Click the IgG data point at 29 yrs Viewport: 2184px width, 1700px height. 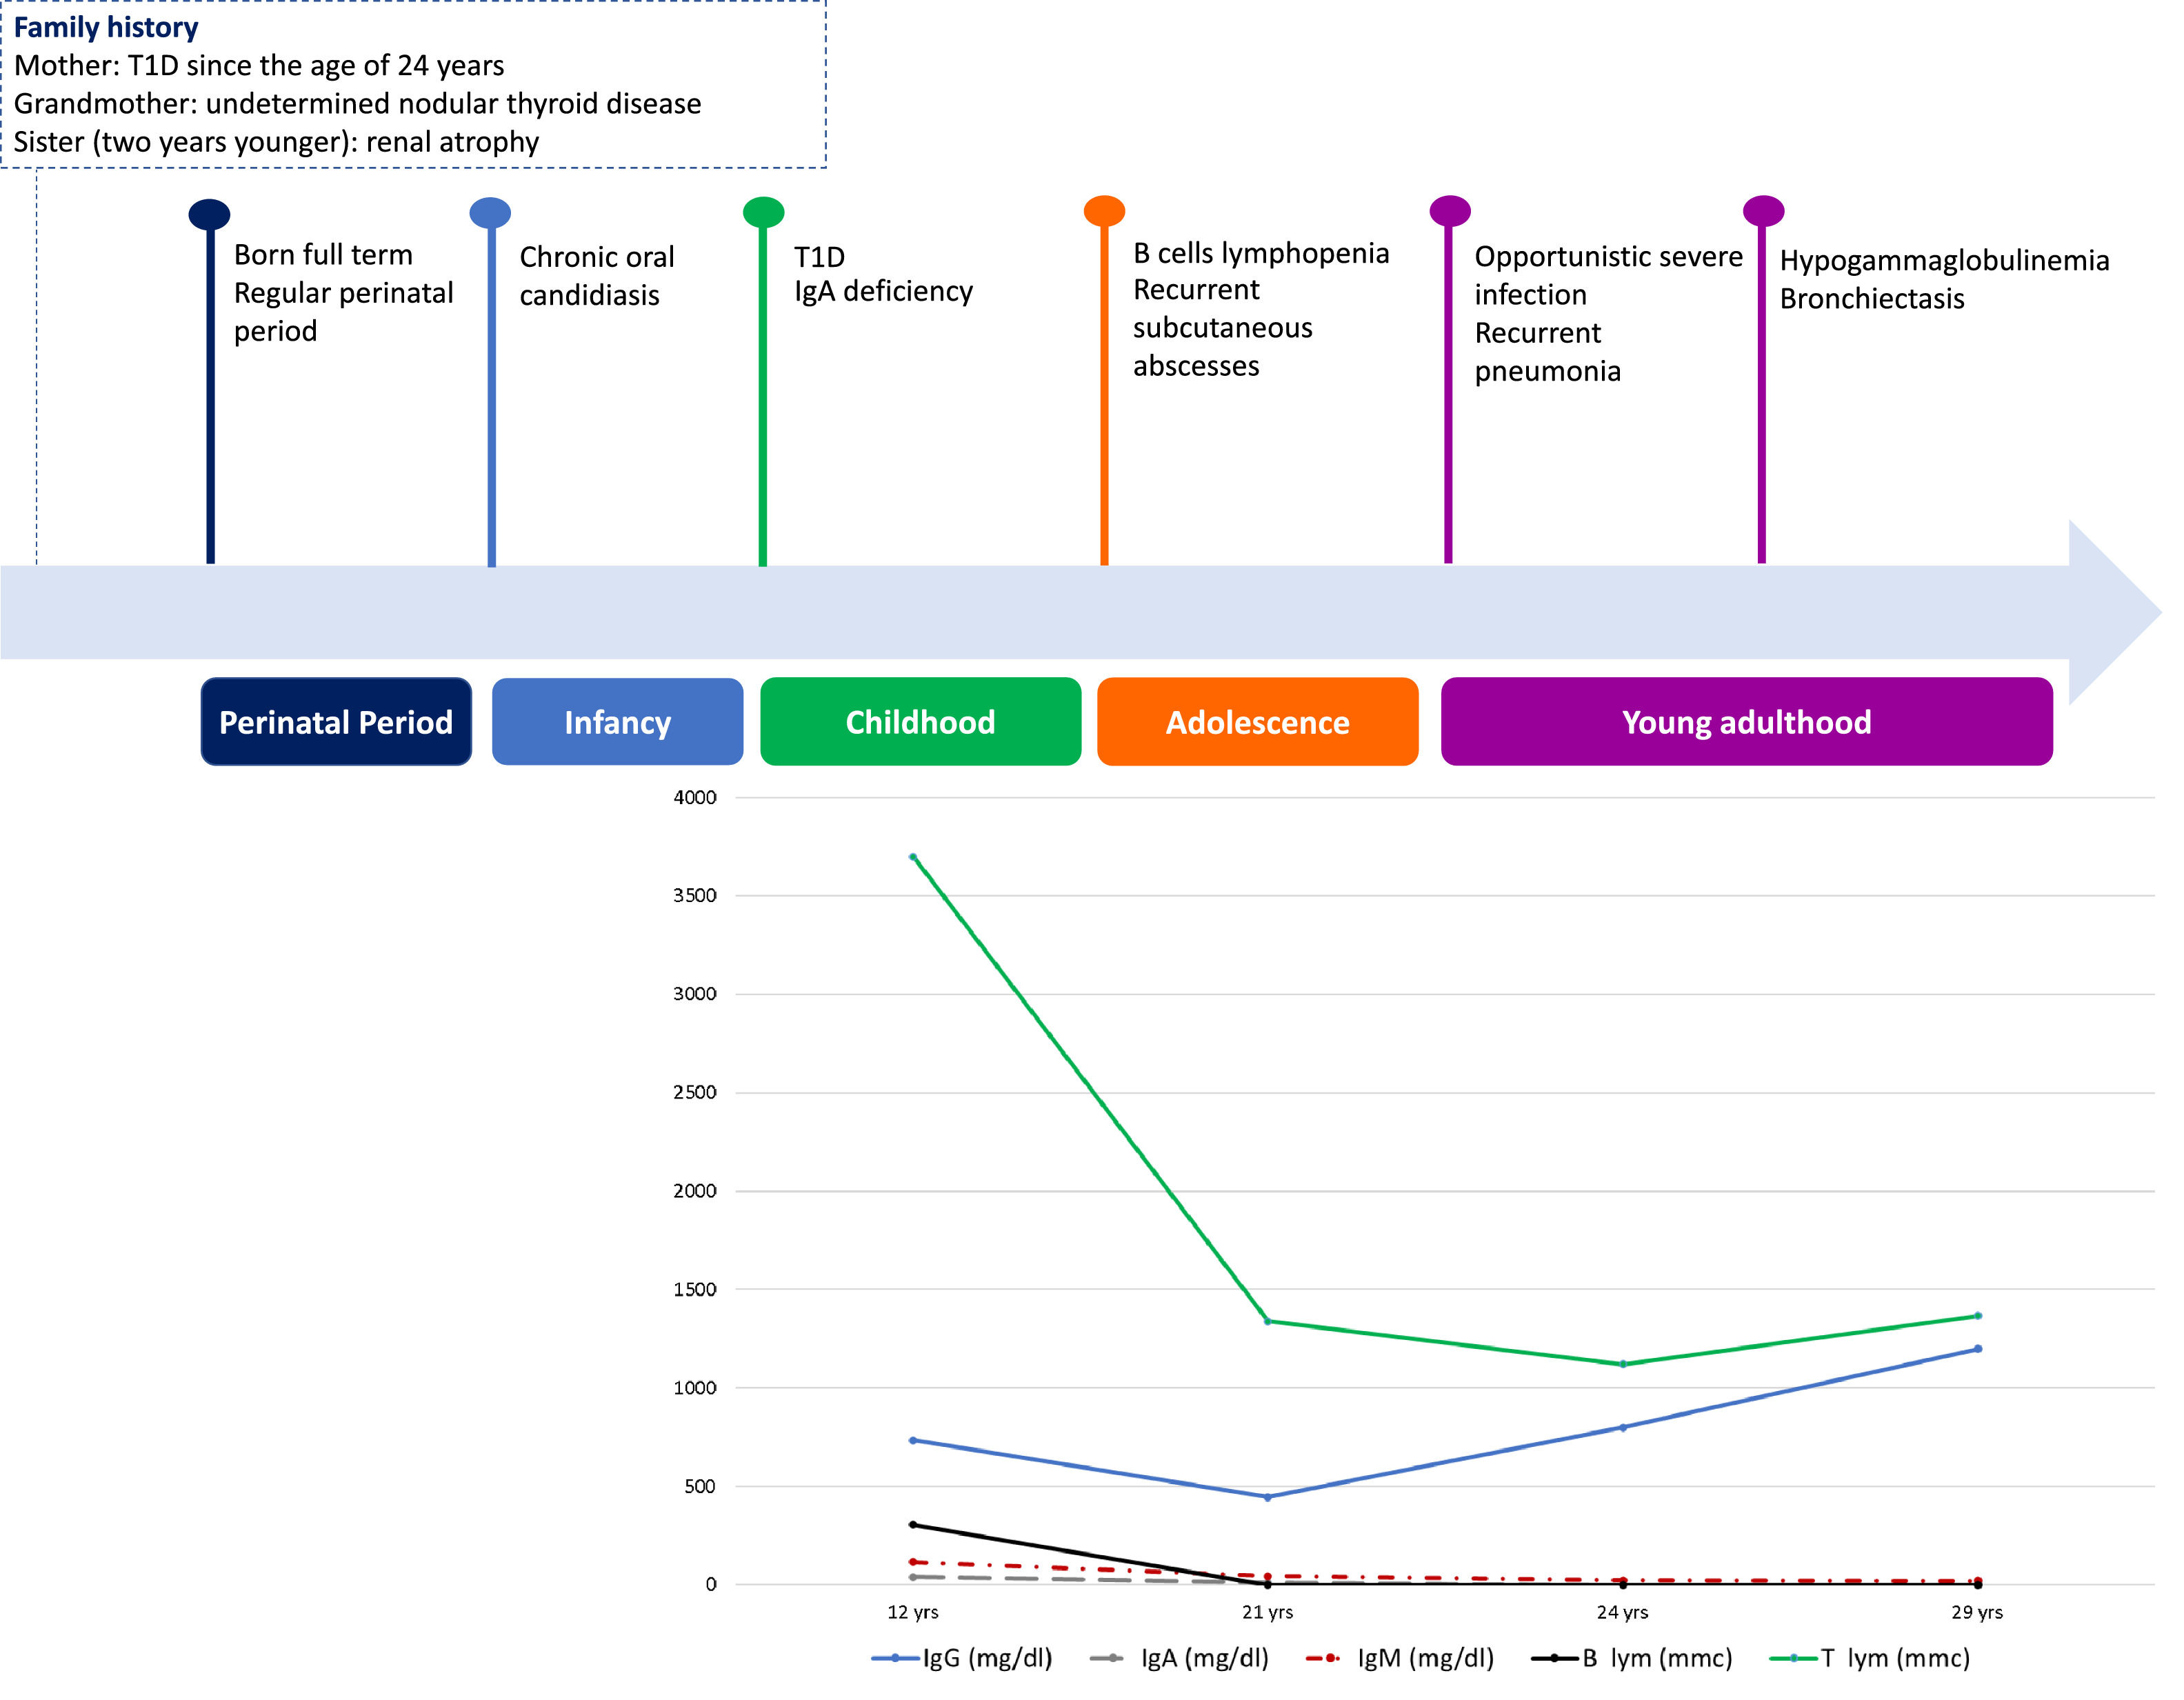[x=1977, y=1349]
